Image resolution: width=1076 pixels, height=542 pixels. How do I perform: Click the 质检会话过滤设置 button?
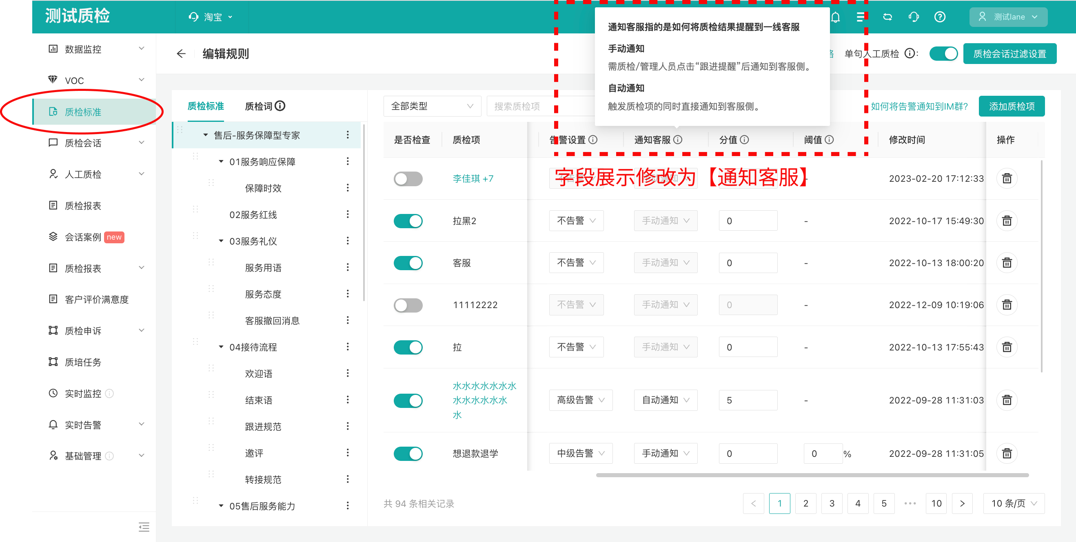[1009, 53]
